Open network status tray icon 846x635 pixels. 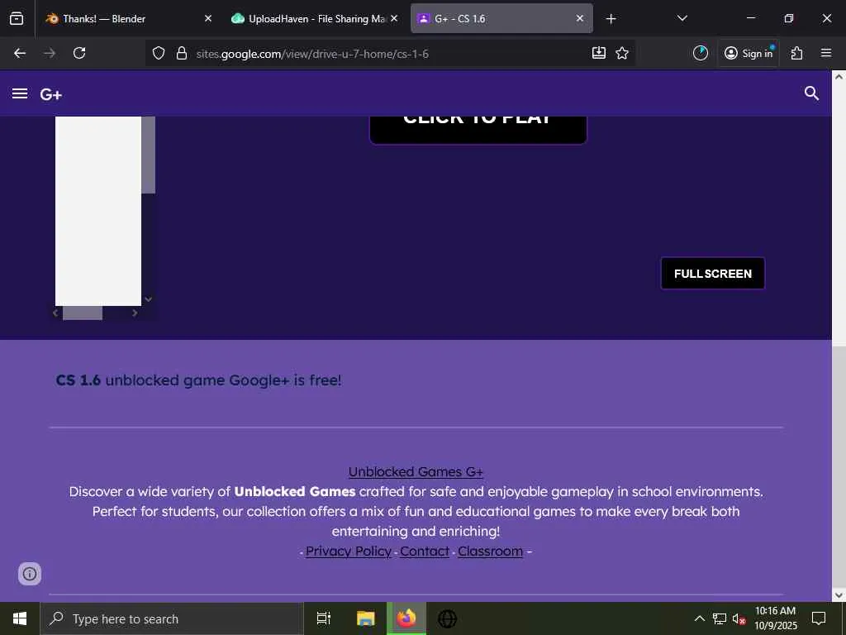point(720,618)
